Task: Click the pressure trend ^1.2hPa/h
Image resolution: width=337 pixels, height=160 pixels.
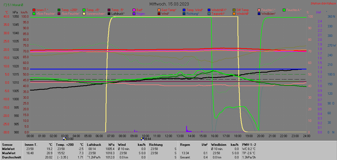Action: [94, 157]
